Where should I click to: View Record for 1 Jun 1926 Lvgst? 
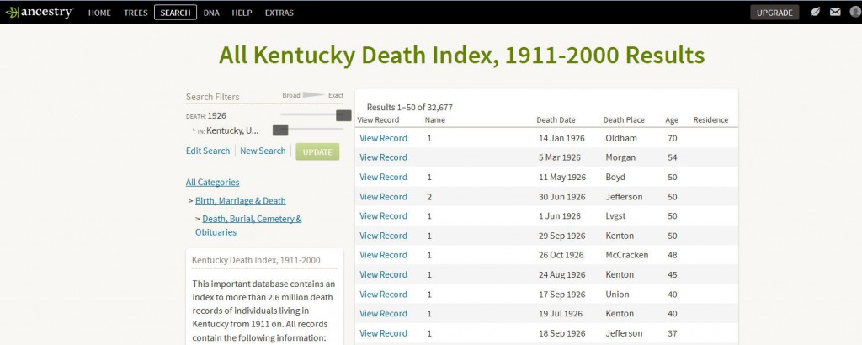383,216
